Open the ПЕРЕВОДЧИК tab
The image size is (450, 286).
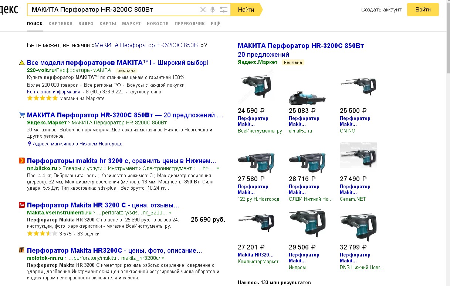(190, 24)
